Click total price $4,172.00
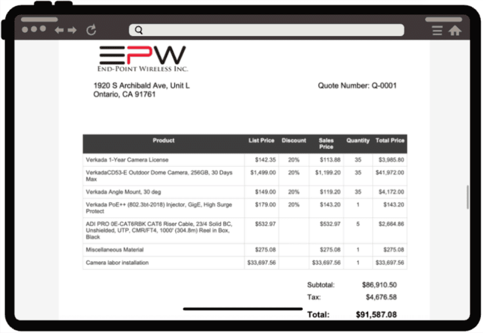The height and width of the screenshot is (333, 483). pos(391,192)
